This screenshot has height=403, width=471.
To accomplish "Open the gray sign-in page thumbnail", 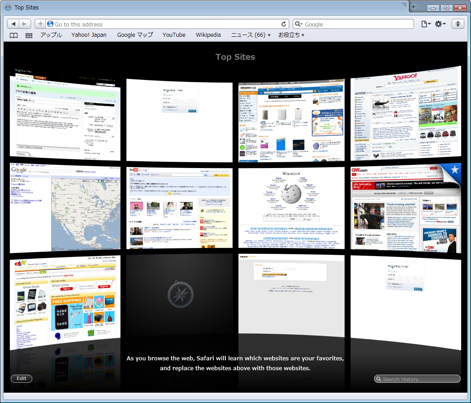I will click(291, 296).
